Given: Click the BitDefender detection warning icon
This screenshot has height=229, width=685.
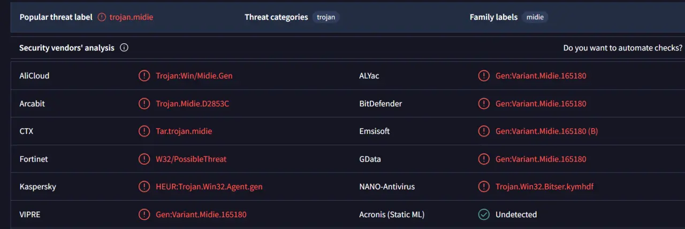Looking at the screenshot, I should 484,104.
